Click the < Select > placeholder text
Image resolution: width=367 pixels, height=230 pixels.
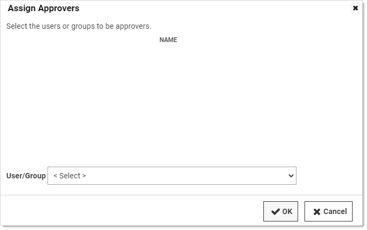pos(70,176)
